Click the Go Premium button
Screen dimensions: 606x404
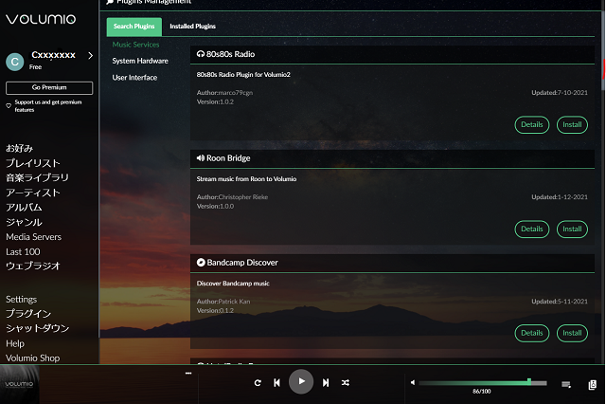tap(49, 88)
